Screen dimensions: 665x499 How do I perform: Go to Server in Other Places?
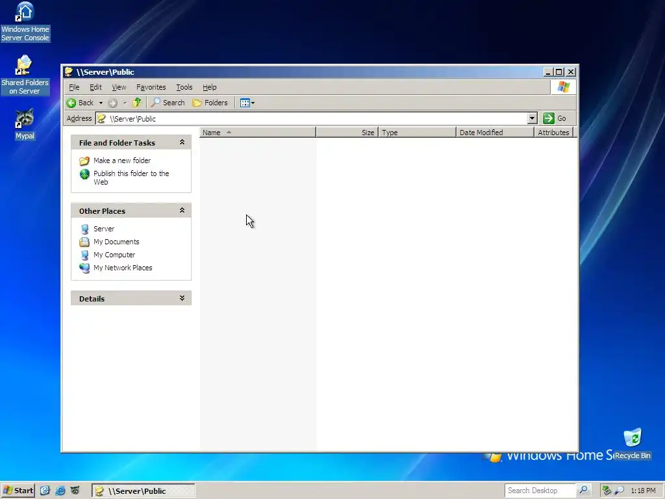coord(104,229)
